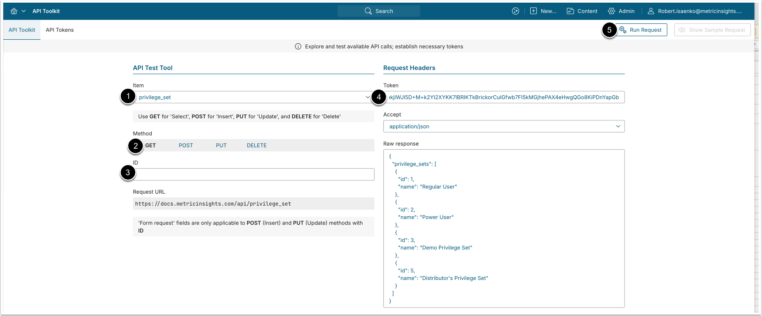The height and width of the screenshot is (316, 762).
Task: Click the Token input field
Action: (x=503, y=97)
